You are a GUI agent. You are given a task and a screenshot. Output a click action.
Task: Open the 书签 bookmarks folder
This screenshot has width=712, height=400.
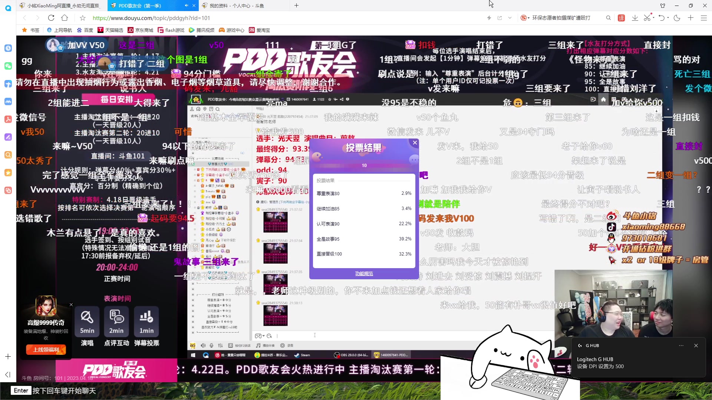pyautogui.click(x=31, y=30)
